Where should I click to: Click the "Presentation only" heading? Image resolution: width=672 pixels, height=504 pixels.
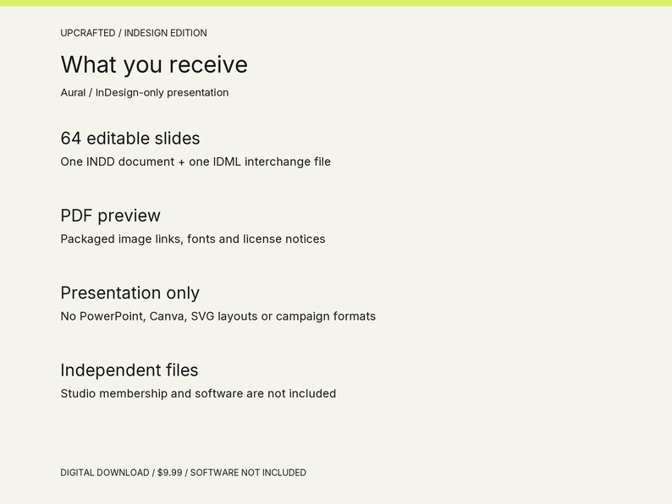pyautogui.click(x=129, y=293)
